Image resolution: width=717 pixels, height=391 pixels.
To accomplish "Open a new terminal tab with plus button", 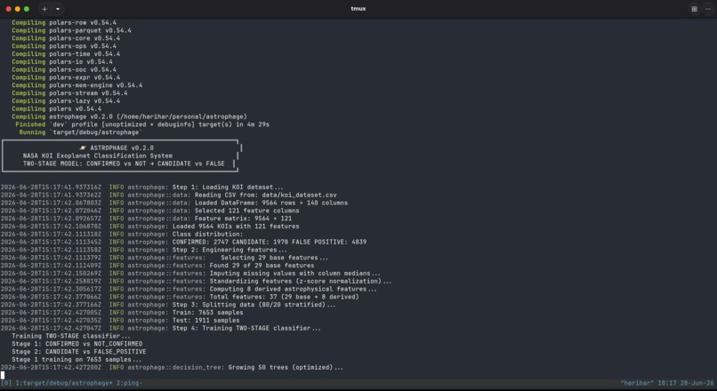I will (44, 9).
